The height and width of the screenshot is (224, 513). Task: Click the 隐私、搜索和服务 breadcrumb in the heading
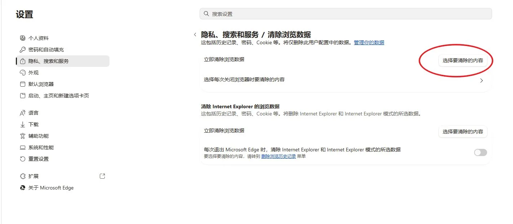tap(230, 35)
